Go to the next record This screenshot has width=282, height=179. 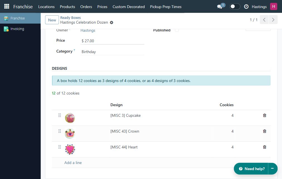(x=273, y=20)
